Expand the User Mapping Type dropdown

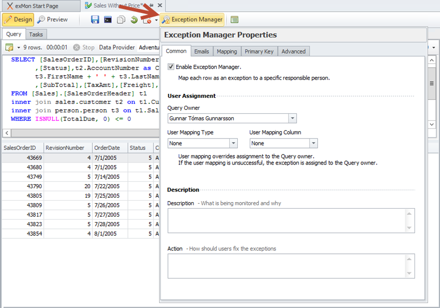(233, 143)
